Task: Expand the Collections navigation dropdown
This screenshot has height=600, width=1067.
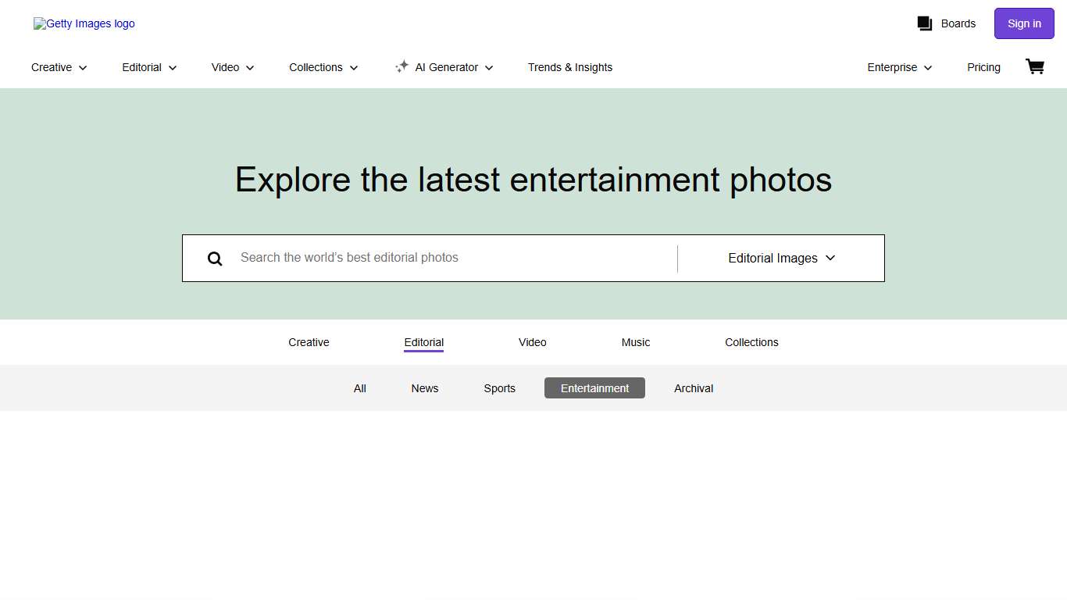Action: [x=323, y=67]
